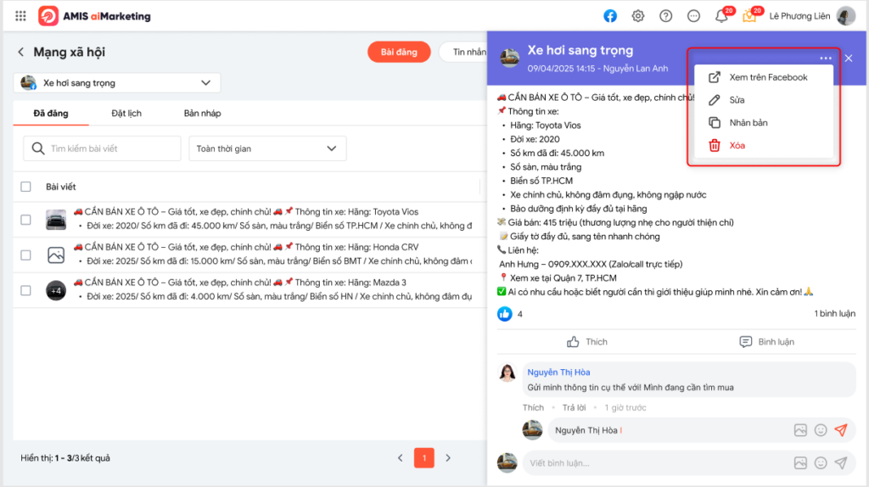The image size is (869, 487).
Task: Select page 1 in pagination
Action: point(424,458)
